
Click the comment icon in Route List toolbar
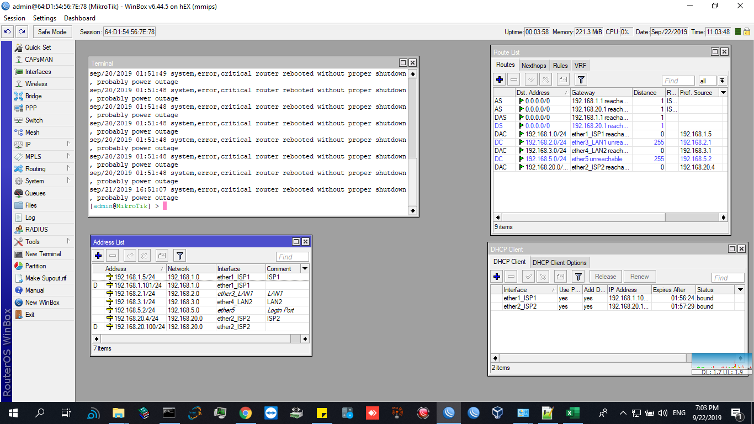(x=563, y=79)
